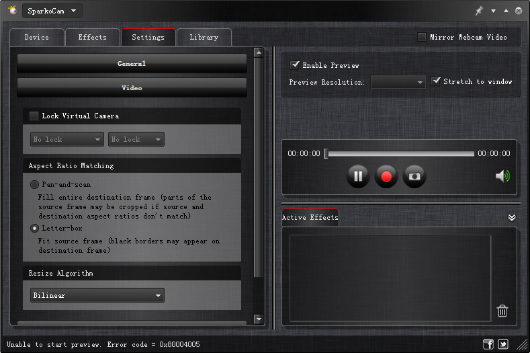530x353 pixels.
Task: Click the playback progress slider
Action: point(399,154)
